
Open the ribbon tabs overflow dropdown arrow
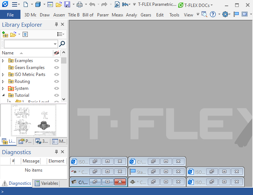pos(198,15)
